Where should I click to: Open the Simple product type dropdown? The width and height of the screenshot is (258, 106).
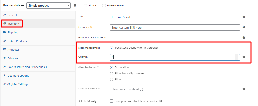coord(48,6)
